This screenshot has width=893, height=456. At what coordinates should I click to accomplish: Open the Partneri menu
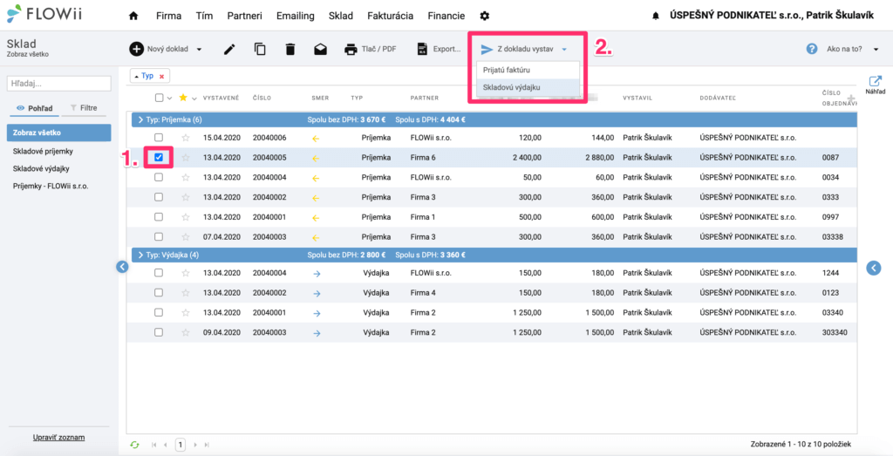[244, 16]
